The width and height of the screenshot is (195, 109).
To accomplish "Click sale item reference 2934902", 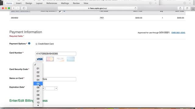I will click(x=15, y=18).
